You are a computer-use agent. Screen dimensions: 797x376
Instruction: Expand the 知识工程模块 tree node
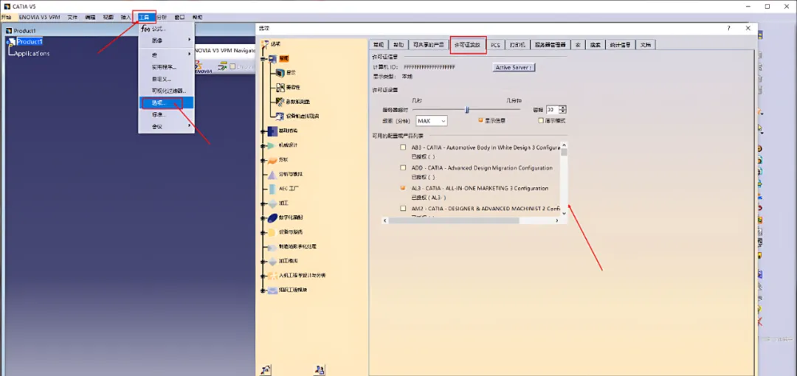(x=262, y=290)
